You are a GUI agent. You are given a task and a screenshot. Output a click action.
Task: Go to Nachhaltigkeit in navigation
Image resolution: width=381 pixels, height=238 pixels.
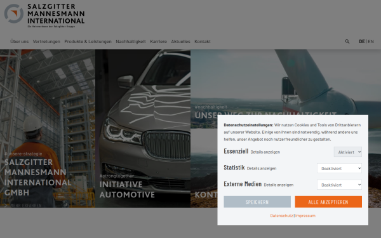pyautogui.click(x=131, y=41)
